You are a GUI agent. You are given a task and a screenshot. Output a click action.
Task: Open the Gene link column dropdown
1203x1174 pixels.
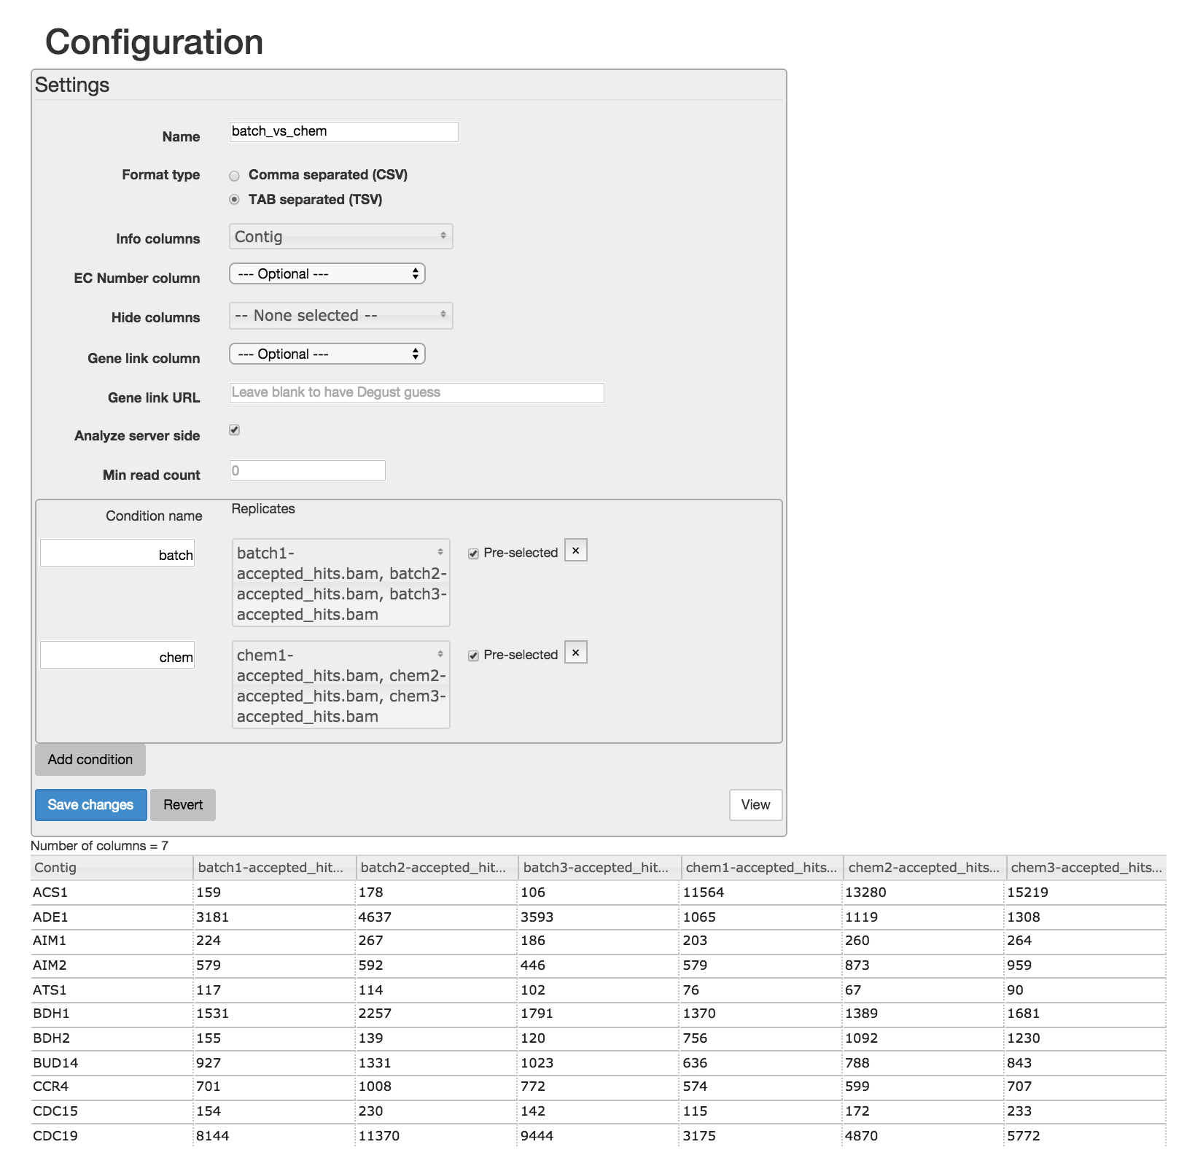pyautogui.click(x=327, y=354)
